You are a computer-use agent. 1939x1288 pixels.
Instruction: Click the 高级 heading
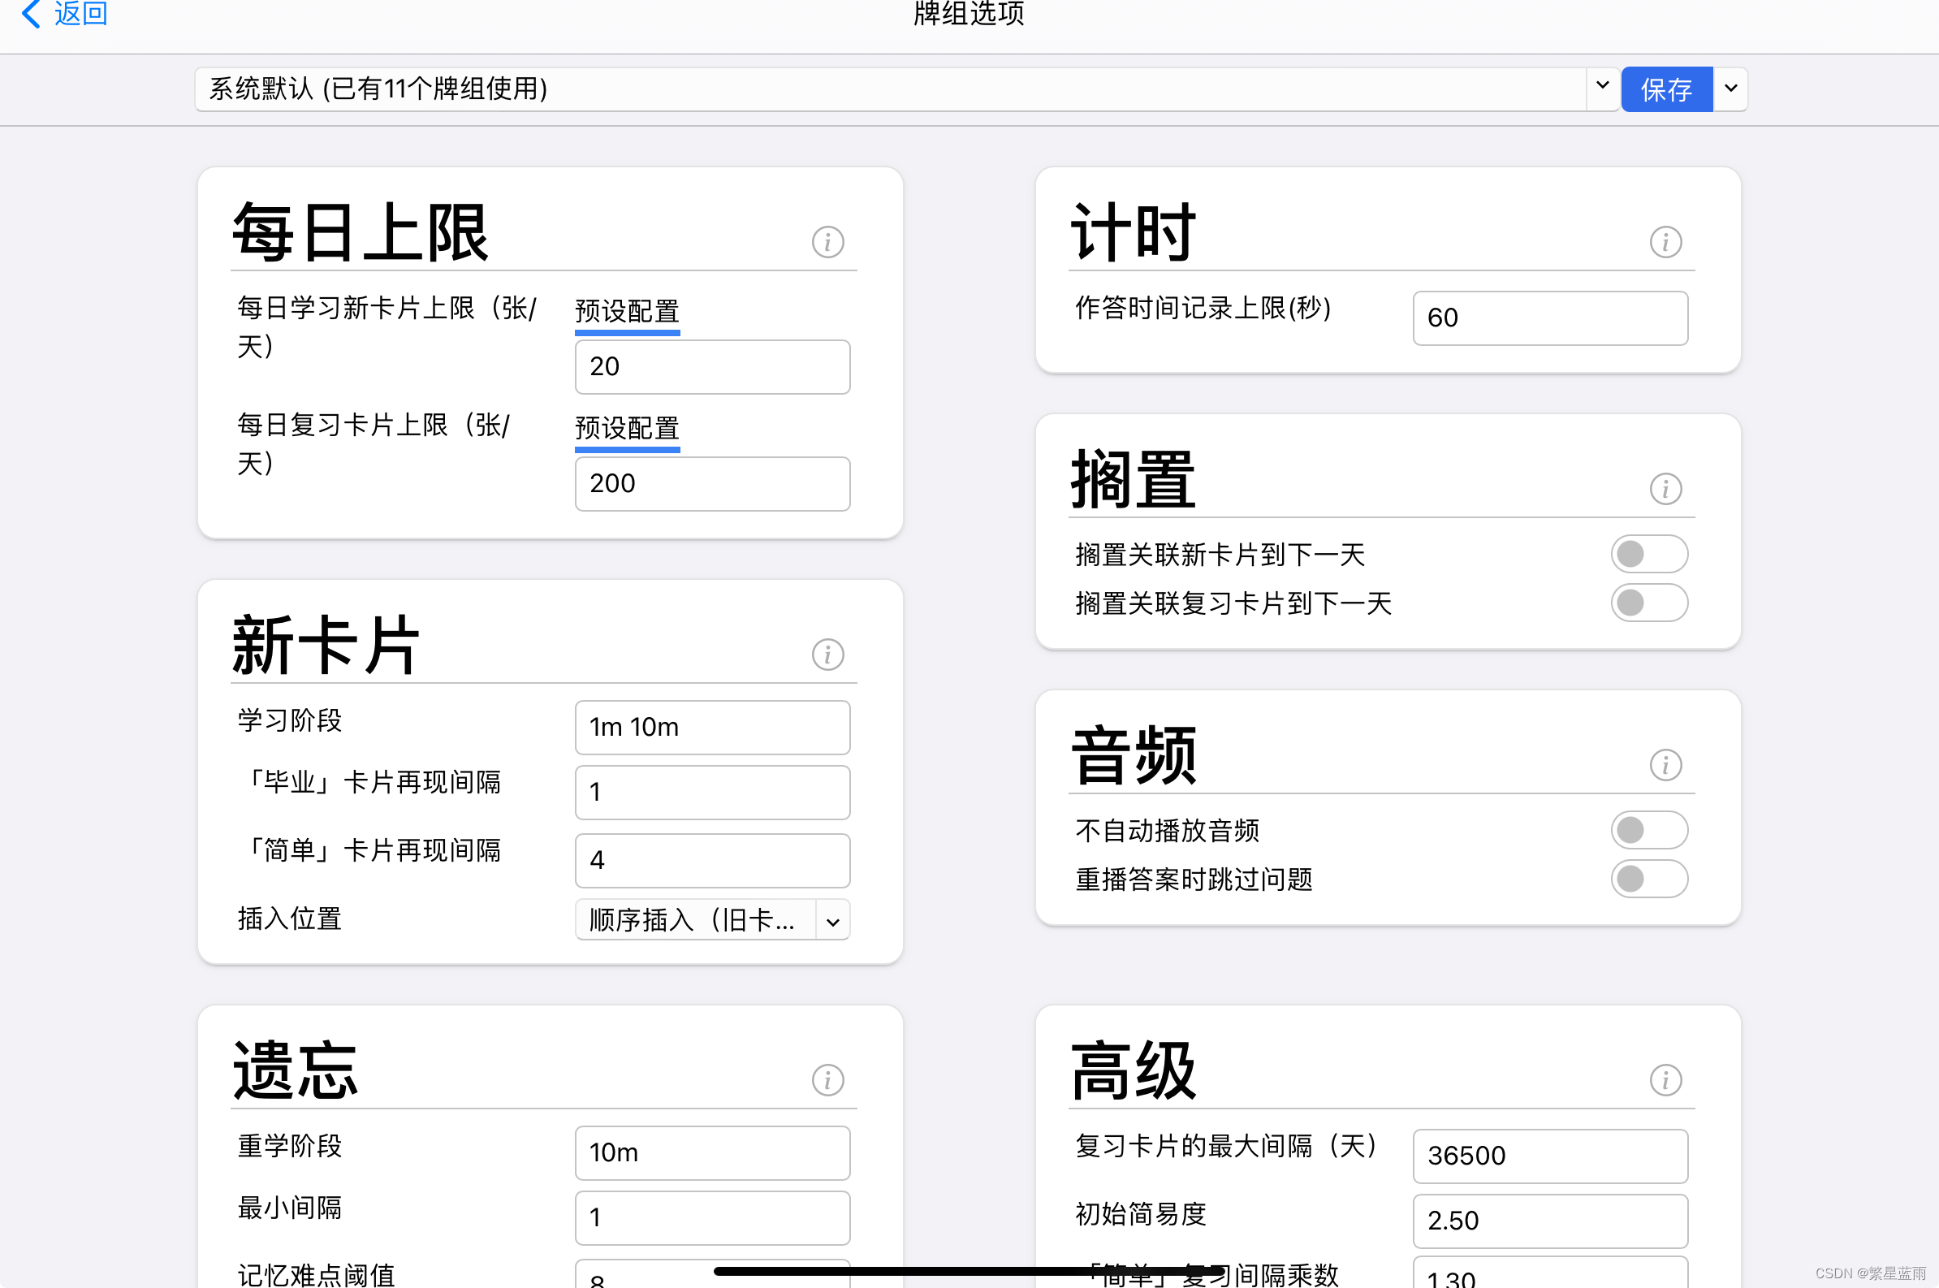[1134, 1070]
